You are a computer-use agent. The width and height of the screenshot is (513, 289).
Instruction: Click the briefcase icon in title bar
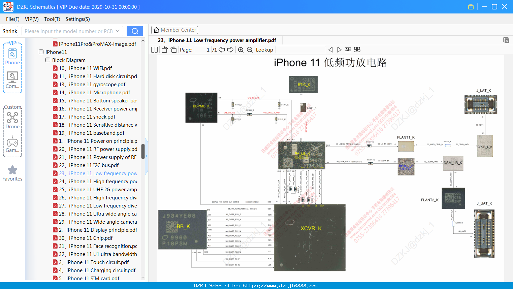471,7
